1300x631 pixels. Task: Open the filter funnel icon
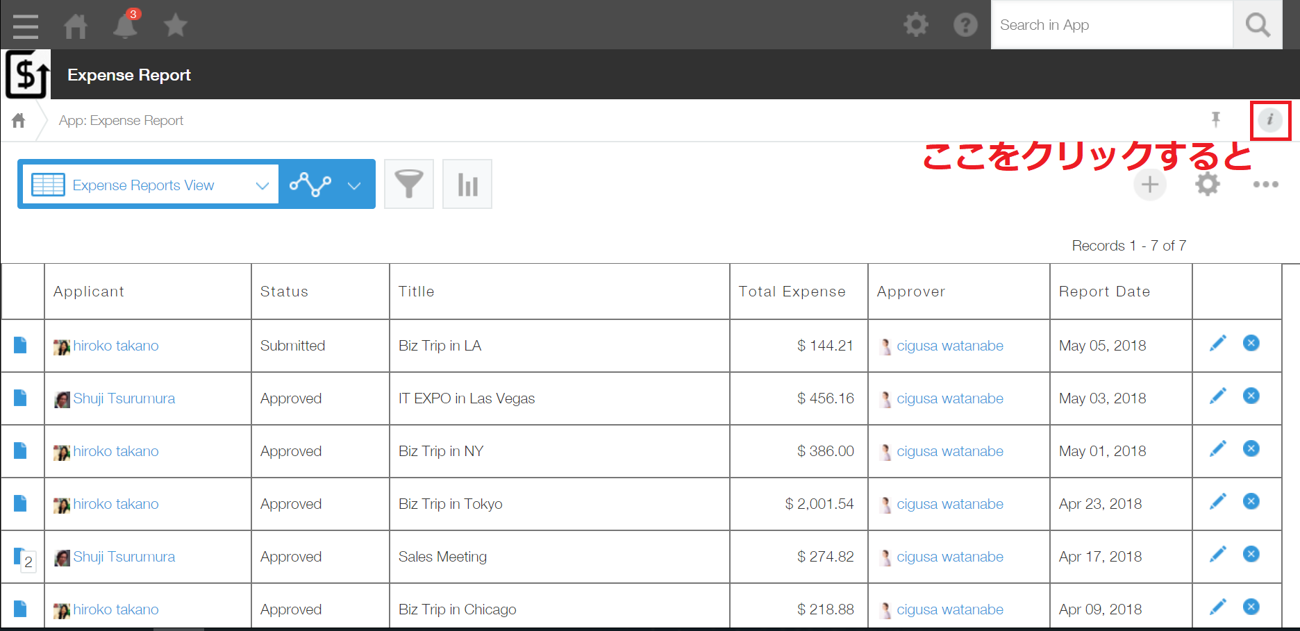pos(408,184)
